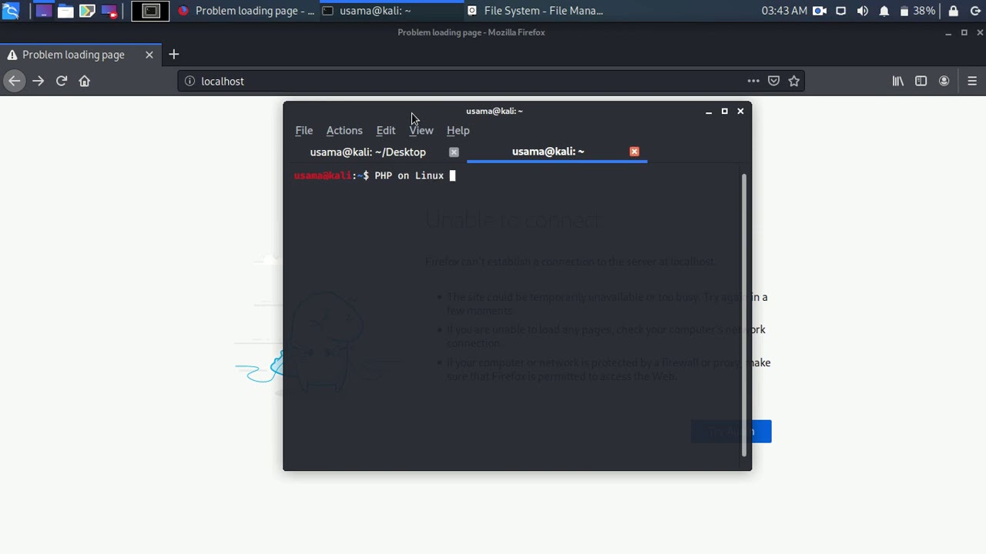Open volume control in system tray
Viewport: 986px width, 554px height.
tap(863, 11)
